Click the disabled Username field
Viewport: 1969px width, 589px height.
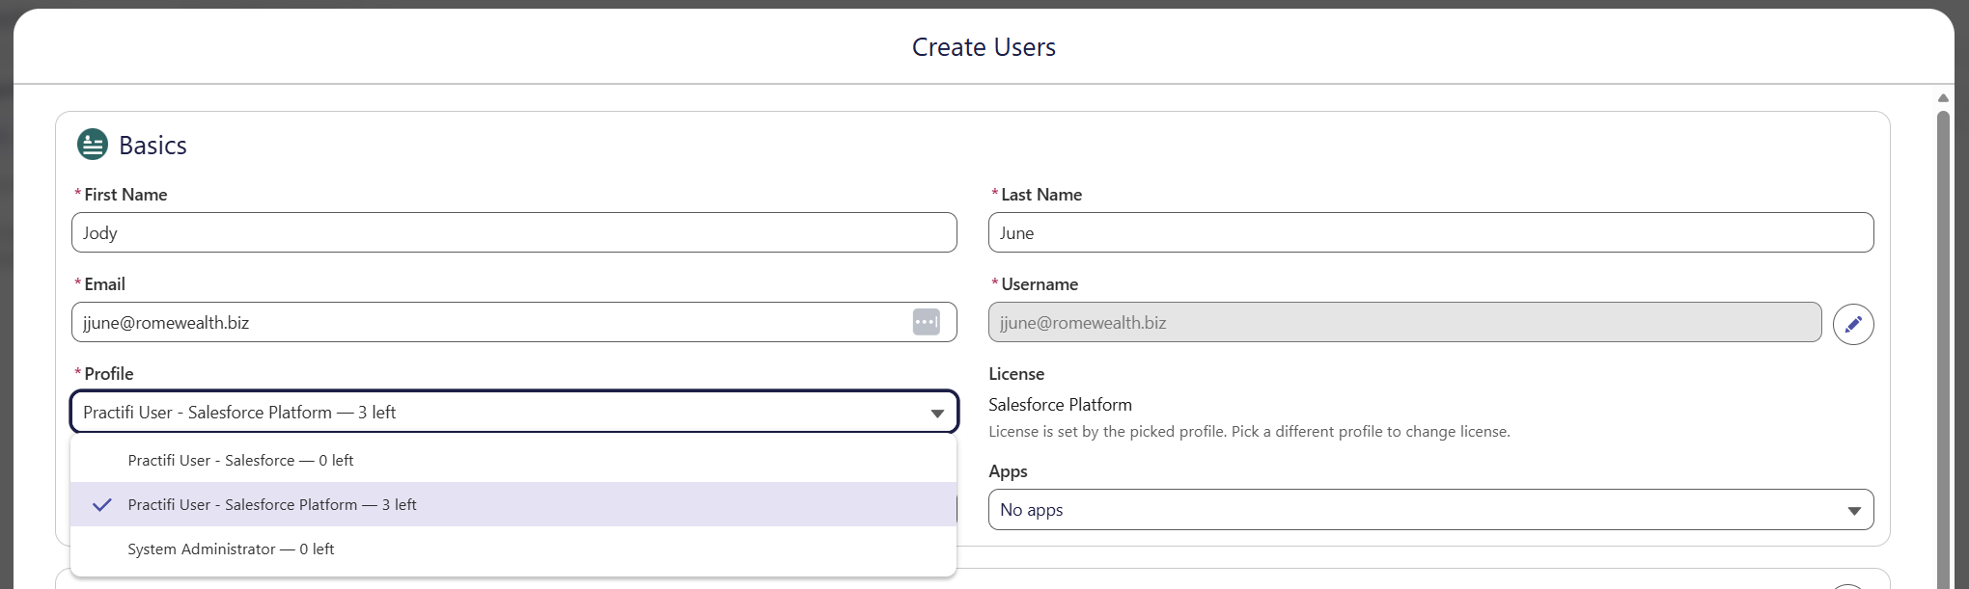click(x=1404, y=322)
